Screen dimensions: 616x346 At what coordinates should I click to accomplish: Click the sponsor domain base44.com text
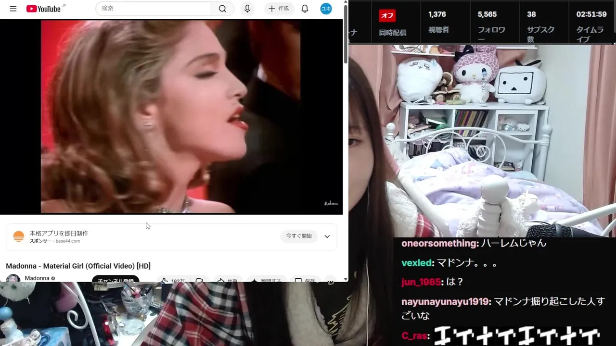click(68, 241)
